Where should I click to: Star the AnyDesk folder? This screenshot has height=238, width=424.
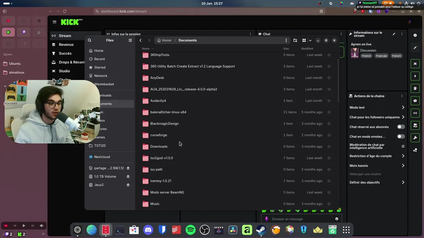coord(329,78)
